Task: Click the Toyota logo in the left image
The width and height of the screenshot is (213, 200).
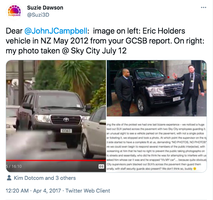Action: [x=66, y=120]
